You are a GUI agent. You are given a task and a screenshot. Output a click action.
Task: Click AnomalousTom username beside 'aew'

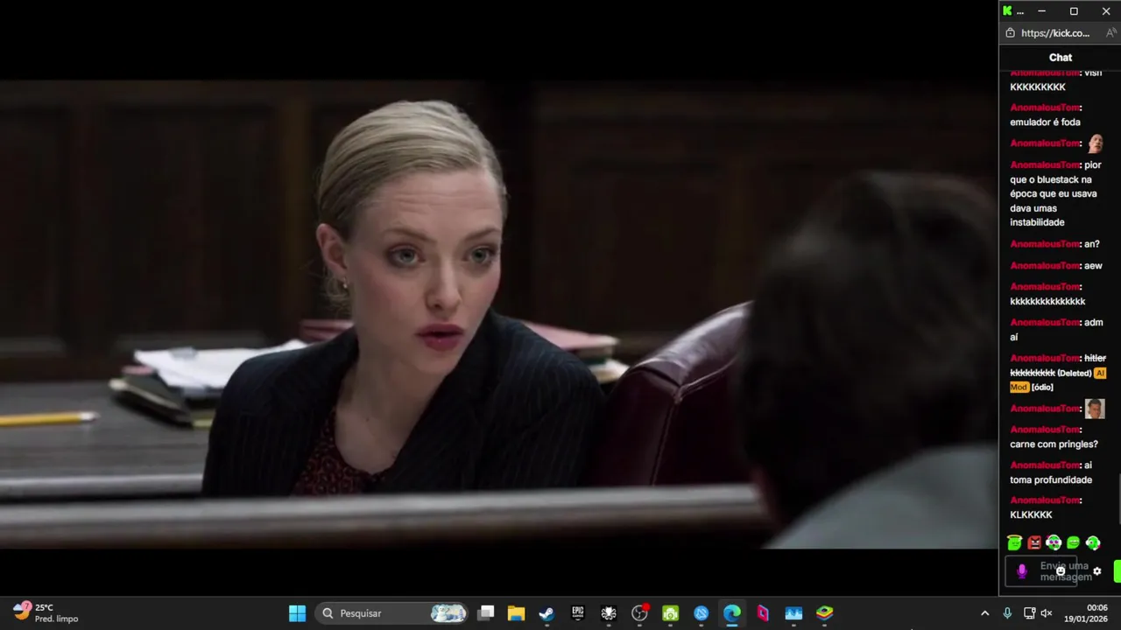click(1044, 266)
